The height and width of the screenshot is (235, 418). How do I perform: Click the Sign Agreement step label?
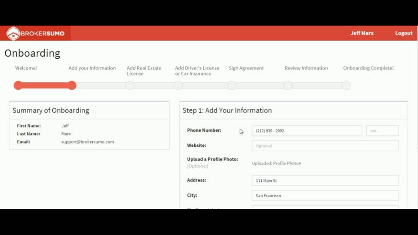click(x=246, y=68)
